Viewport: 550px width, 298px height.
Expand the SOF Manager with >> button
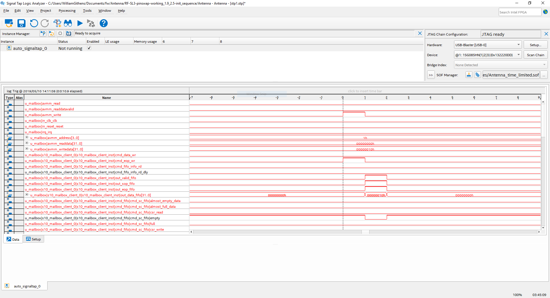[431, 75]
